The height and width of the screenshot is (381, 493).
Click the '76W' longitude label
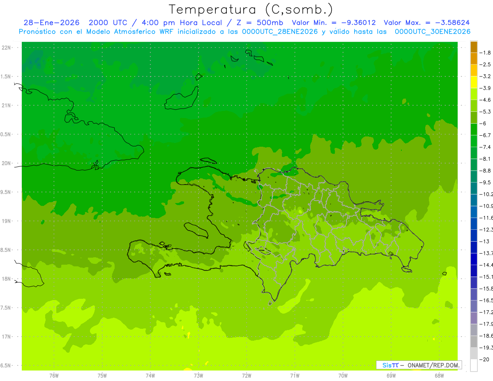point(54,376)
